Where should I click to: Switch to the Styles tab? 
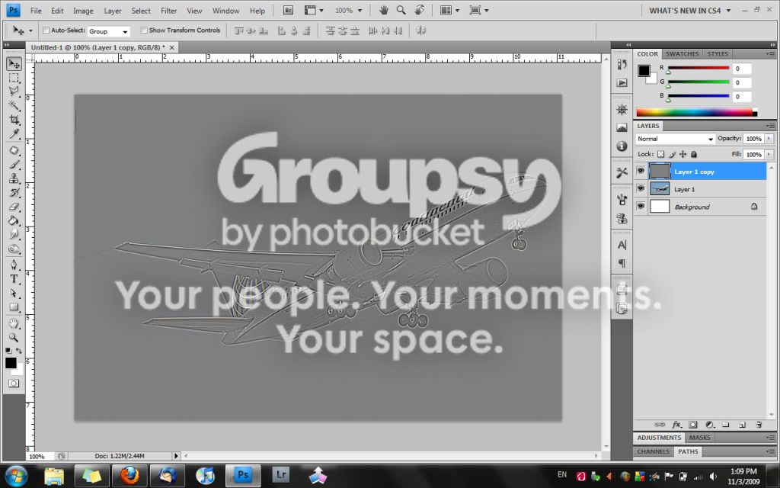click(718, 54)
